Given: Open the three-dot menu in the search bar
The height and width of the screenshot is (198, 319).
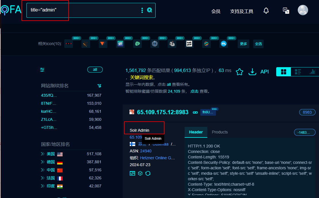Looking at the screenshot, I should click(x=142, y=10).
